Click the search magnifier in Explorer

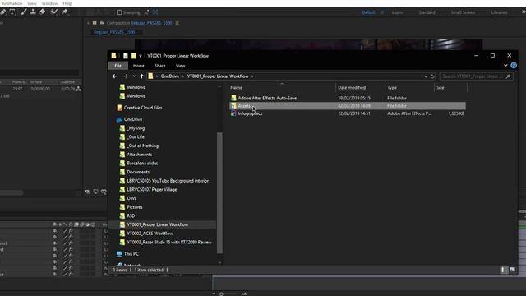point(508,76)
